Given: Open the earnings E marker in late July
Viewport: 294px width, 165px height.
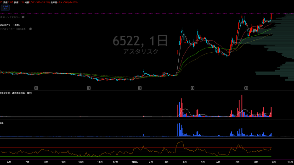Looking at the screenshot, I should (246, 88).
